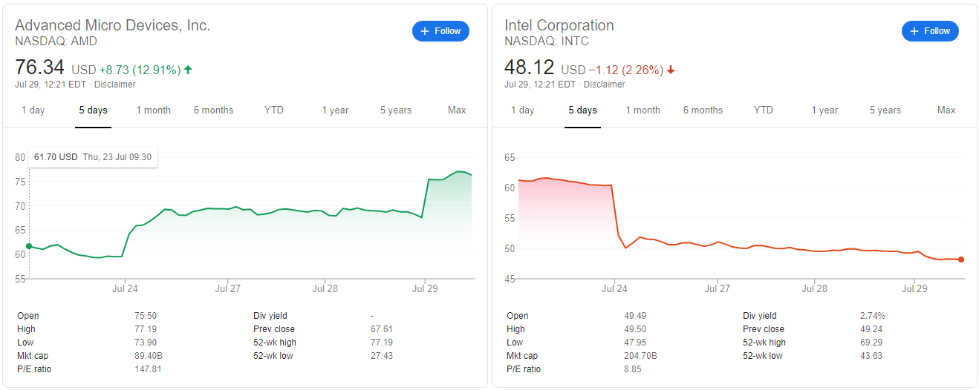The height and width of the screenshot is (390, 979).
Task: Click the green AMD chart start marker
Action: (28, 246)
